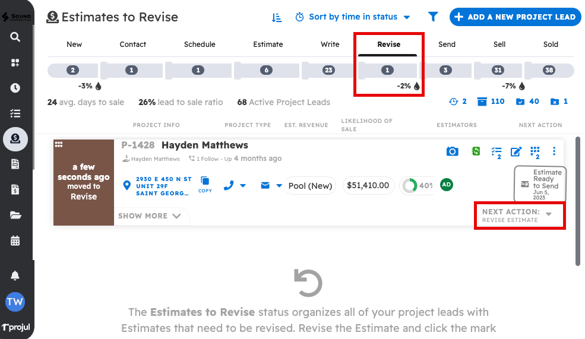Click the pencil edit icon on project card
Viewport: 585px width, 339px height.
coord(516,151)
